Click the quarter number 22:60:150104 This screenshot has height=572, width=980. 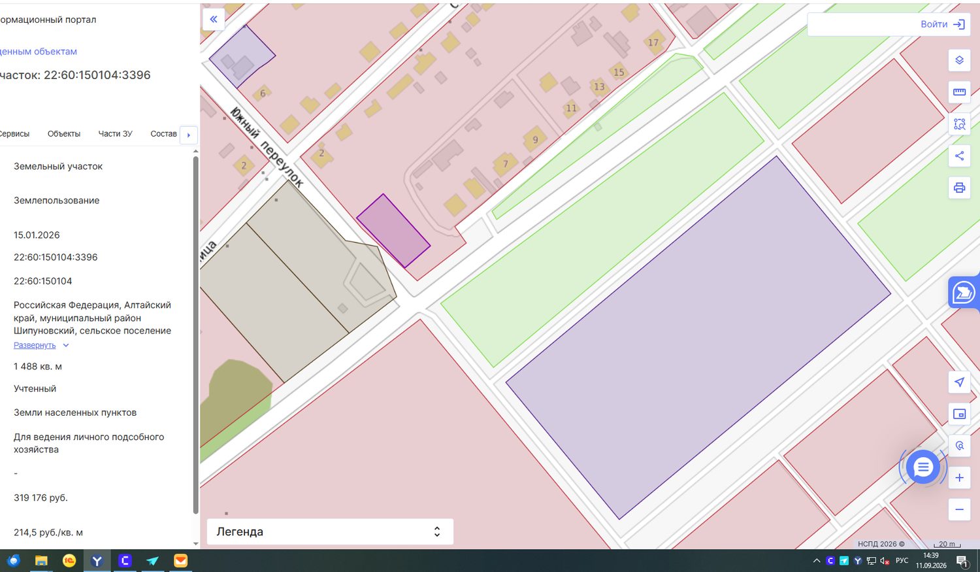[x=43, y=281]
